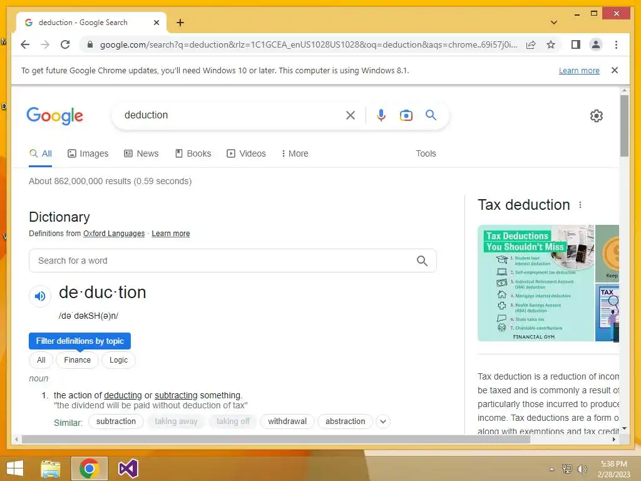Screen dimensions: 641x481
Task: Select the taking away synonym chip
Action: coord(176,422)
